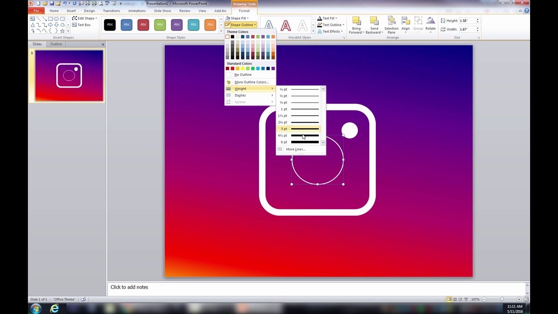Apply the red Abc shape style

click(143, 24)
